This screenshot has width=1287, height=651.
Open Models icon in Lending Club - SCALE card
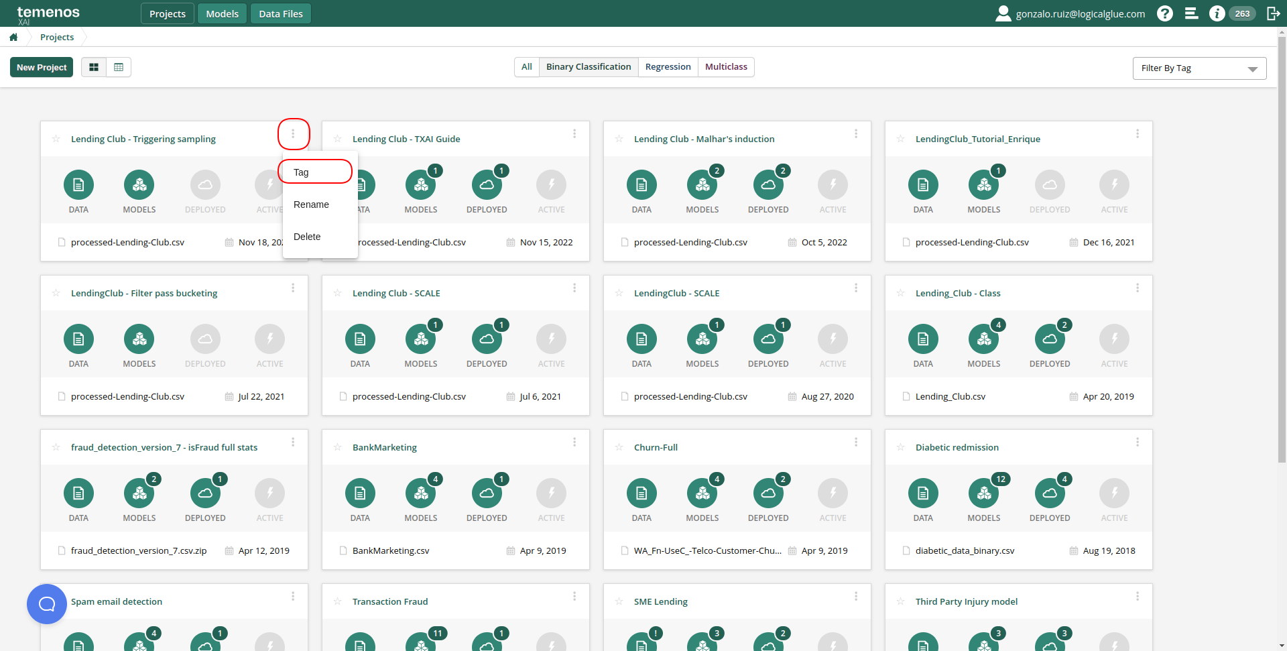pyautogui.click(x=421, y=339)
